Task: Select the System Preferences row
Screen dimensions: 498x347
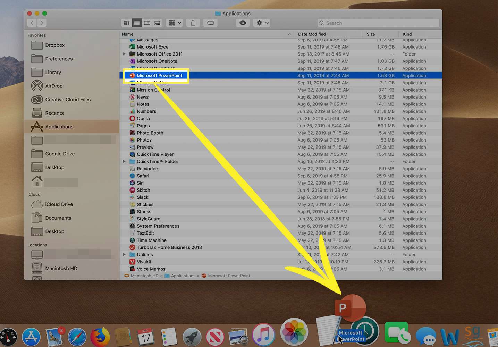Action: [281, 226]
